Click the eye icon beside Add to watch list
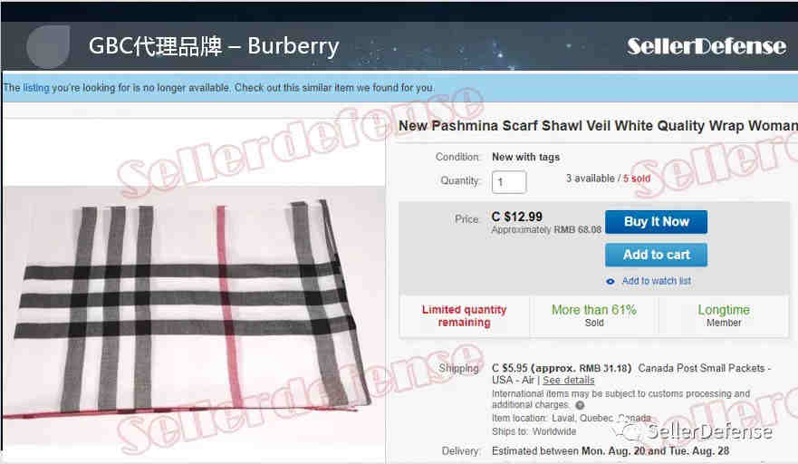Image resolution: width=798 pixels, height=464 pixels. [x=611, y=281]
